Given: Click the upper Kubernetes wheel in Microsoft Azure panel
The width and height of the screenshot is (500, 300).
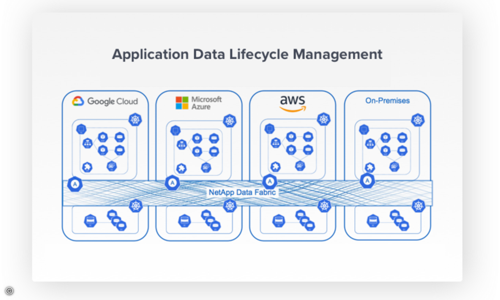Looking at the screenshot, I should [229, 120].
